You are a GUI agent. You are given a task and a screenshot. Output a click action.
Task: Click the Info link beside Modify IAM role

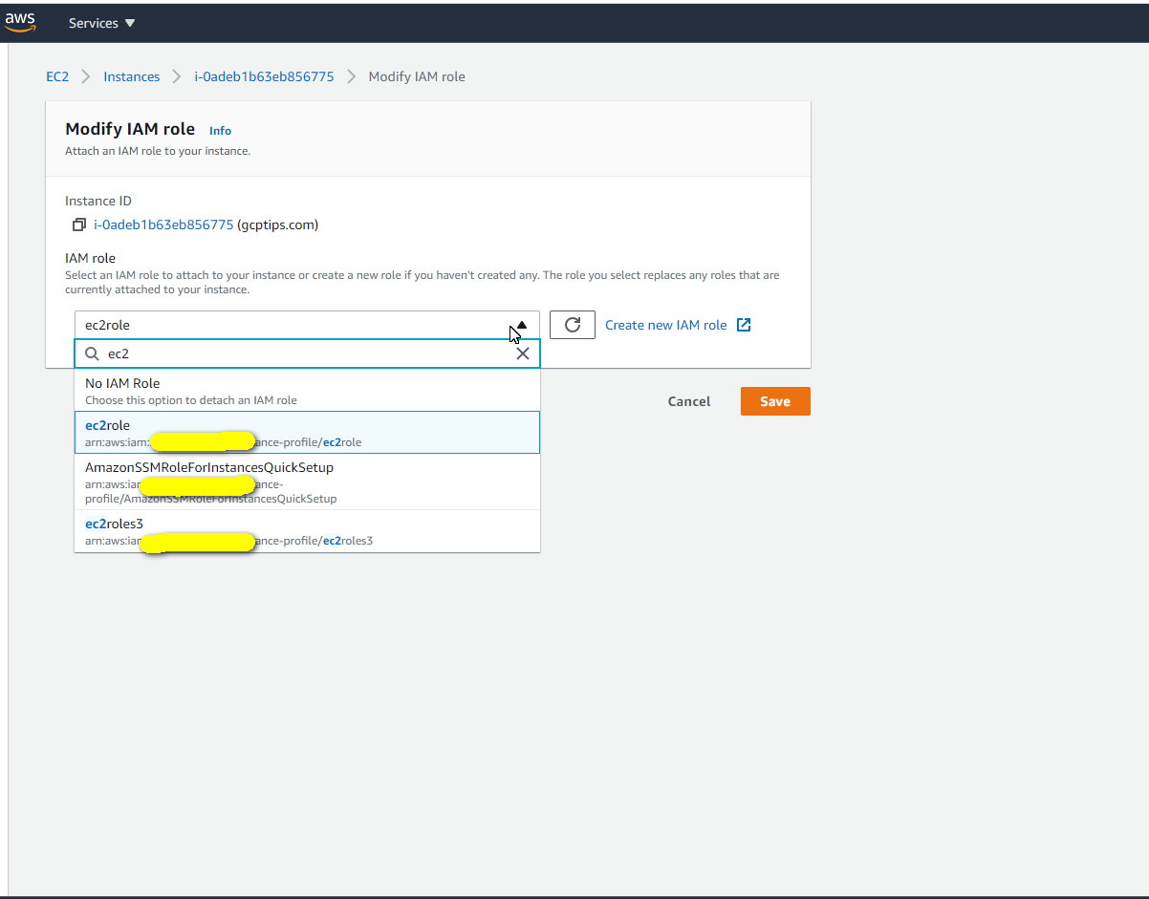click(220, 130)
